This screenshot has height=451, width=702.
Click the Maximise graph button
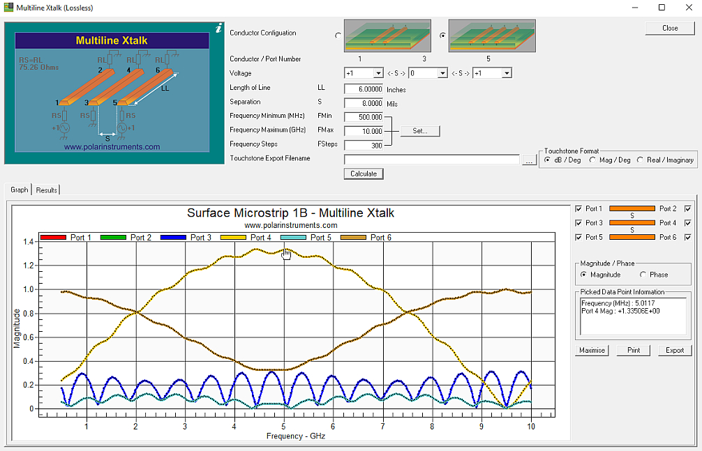click(x=592, y=351)
